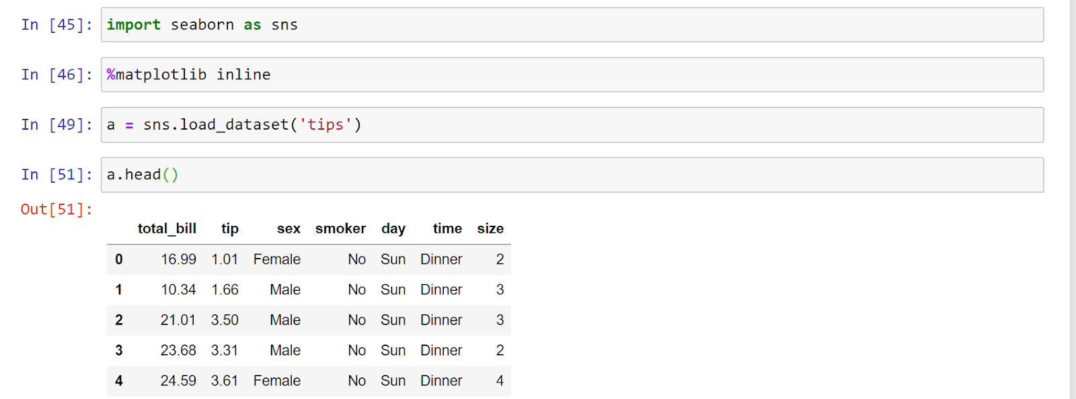The image size is (1076, 399).
Task: Click the In [46] prompt label
Action: 57,75
